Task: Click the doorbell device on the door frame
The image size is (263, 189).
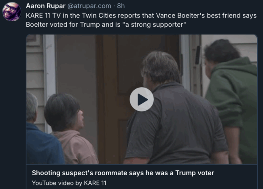Action: click(x=198, y=55)
